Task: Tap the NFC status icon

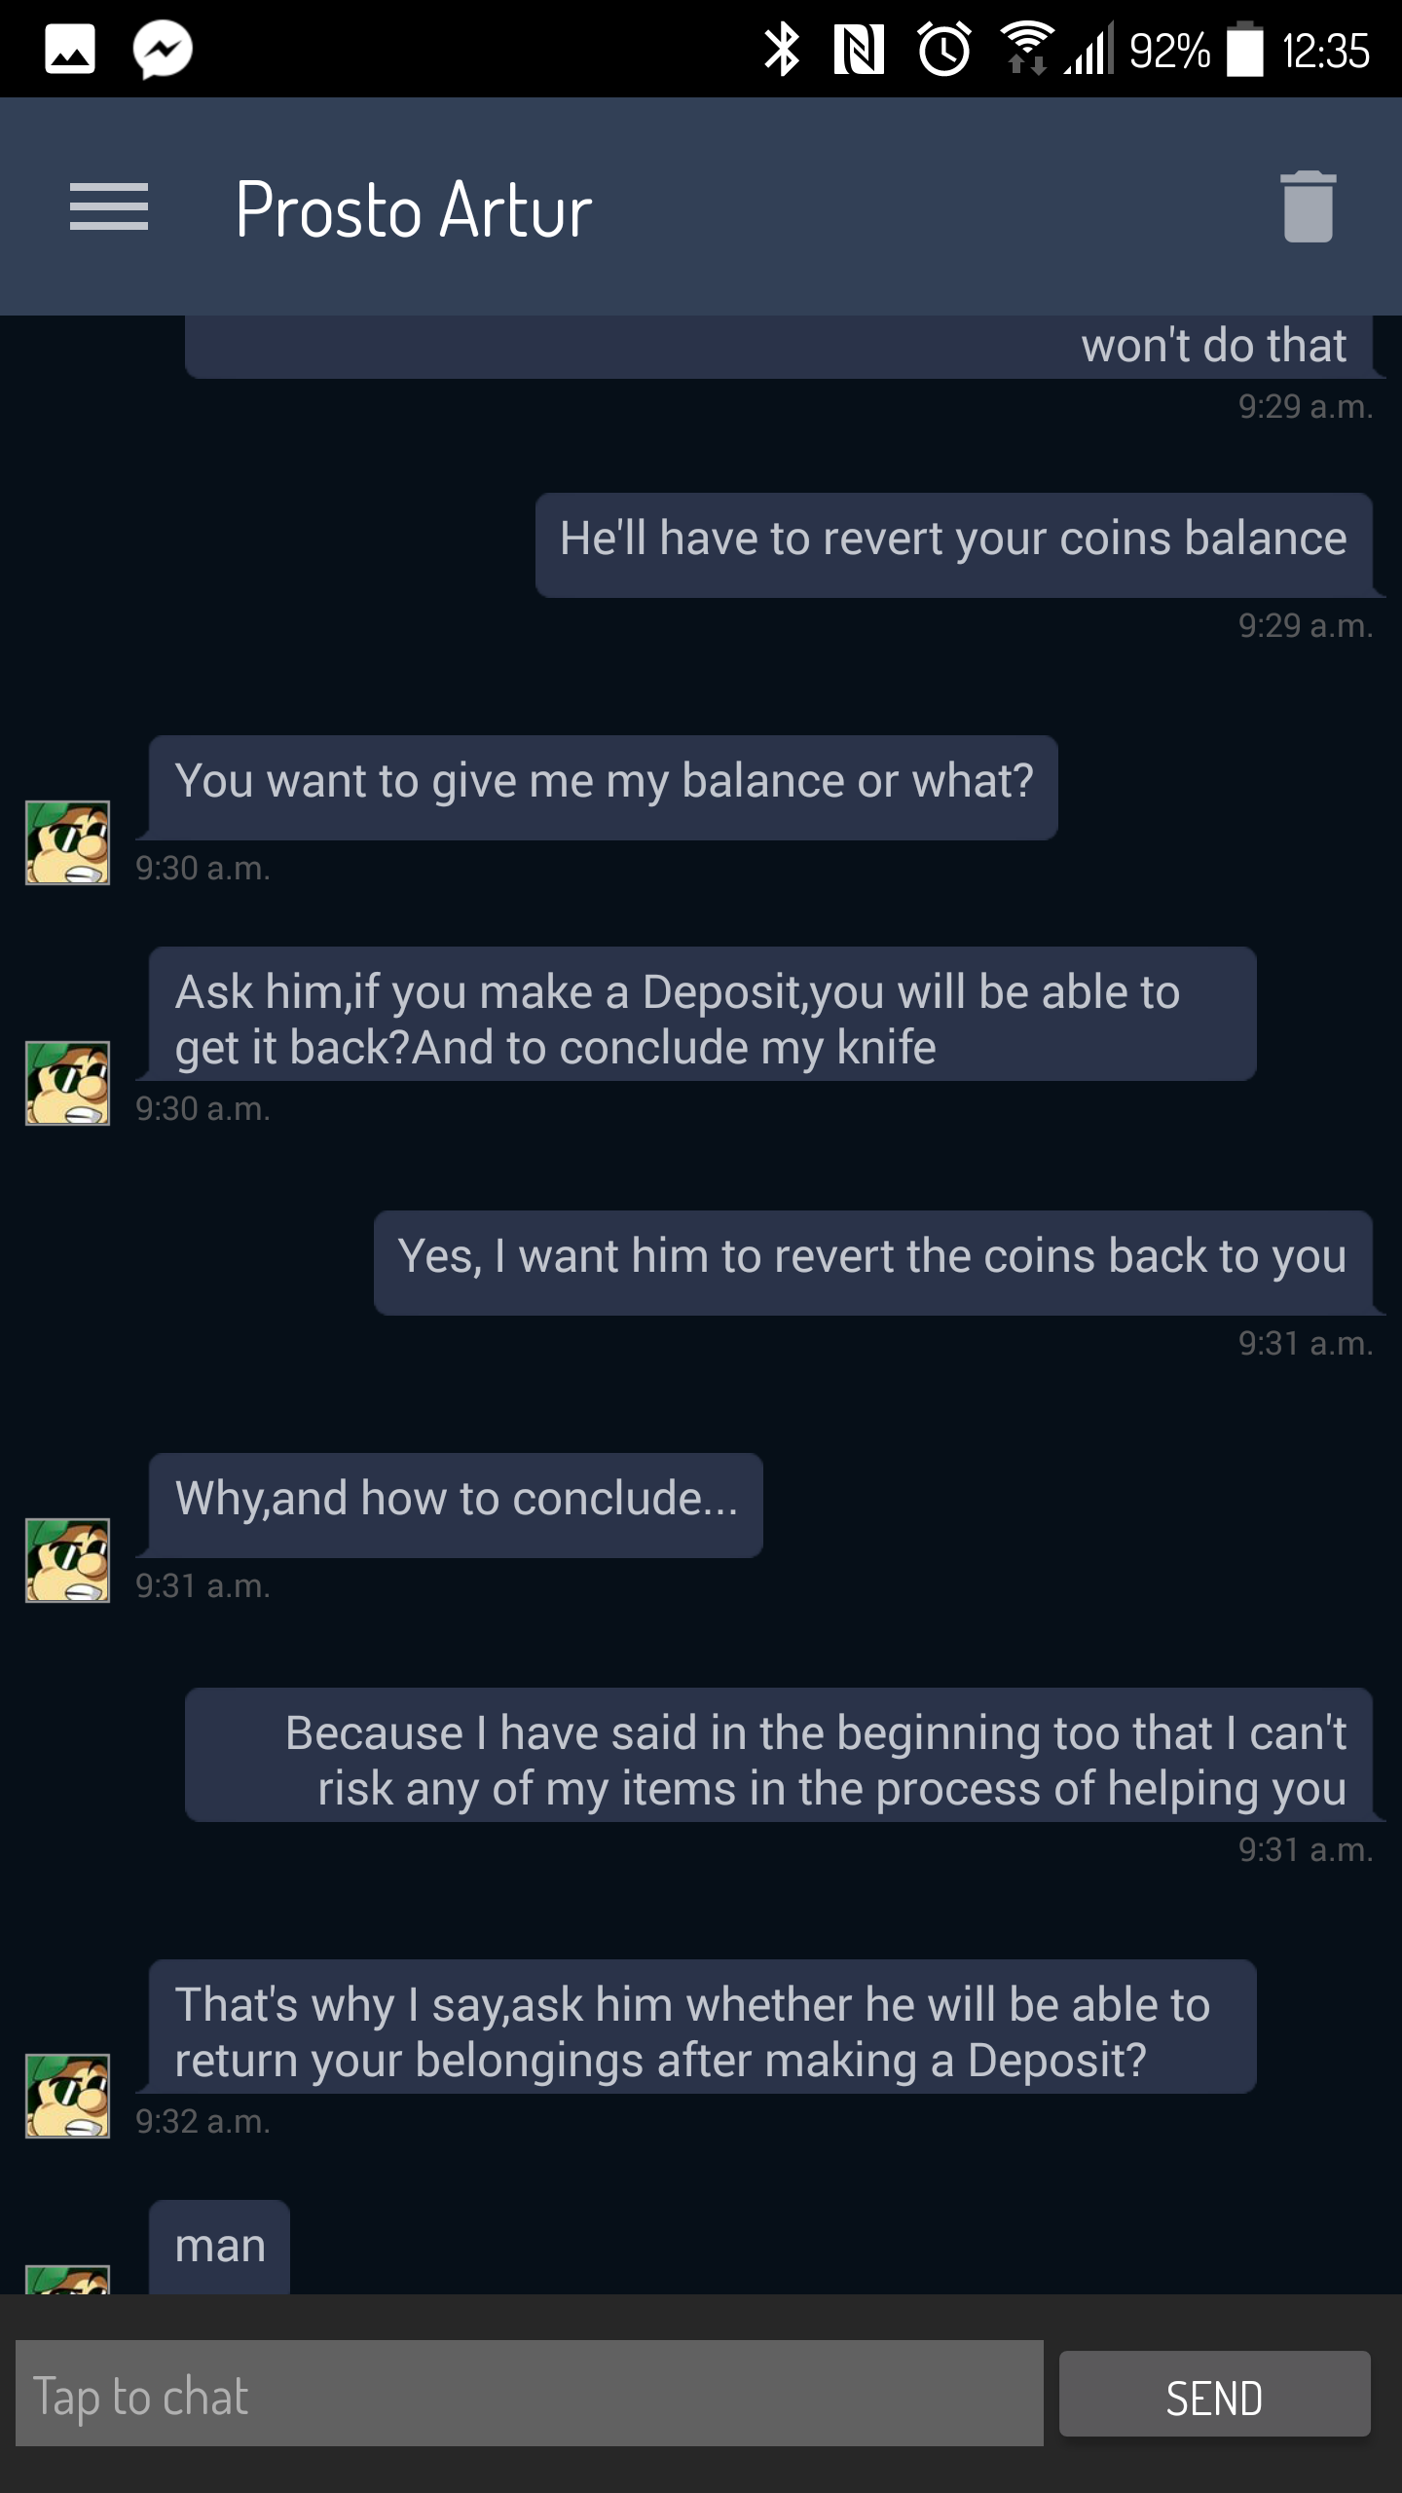Action: pyautogui.click(x=859, y=50)
